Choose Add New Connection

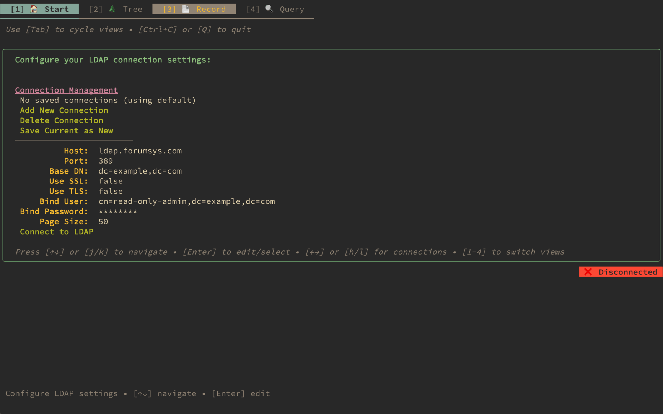pos(64,110)
